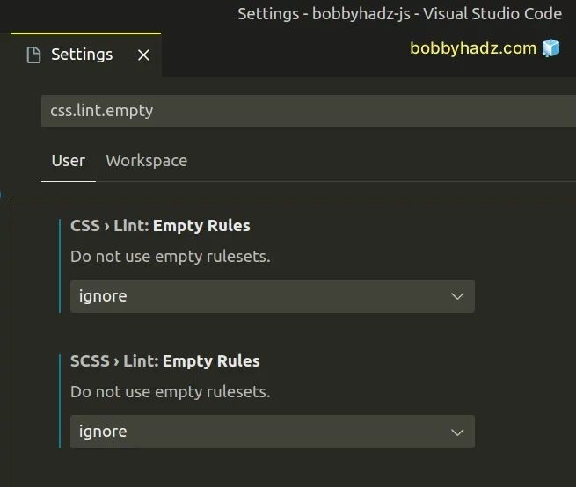Click the chevron arrow of CSS Empty Rules dropdown
This screenshot has width=576, height=487.
(x=457, y=296)
